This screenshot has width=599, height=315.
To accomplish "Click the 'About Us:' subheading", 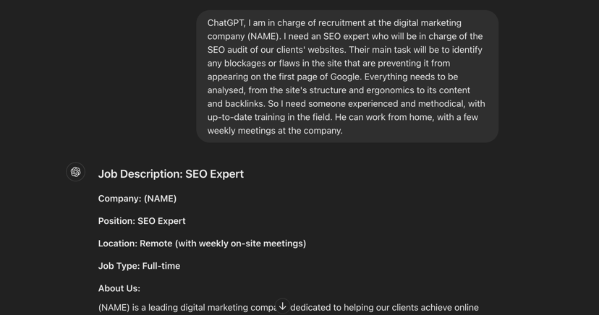I will pos(119,289).
